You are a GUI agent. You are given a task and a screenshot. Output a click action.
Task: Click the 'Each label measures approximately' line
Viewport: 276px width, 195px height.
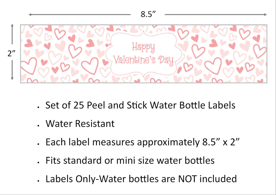tap(142, 142)
